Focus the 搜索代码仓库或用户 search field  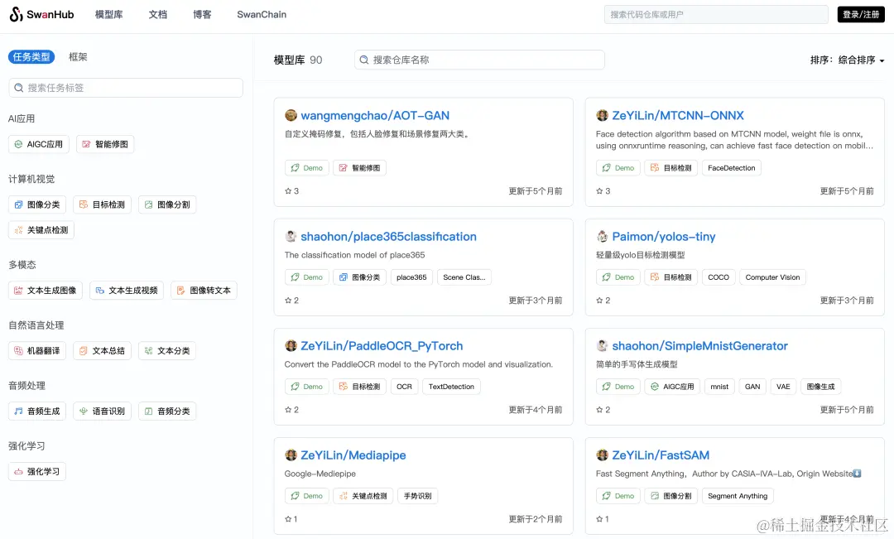coord(716,14)
